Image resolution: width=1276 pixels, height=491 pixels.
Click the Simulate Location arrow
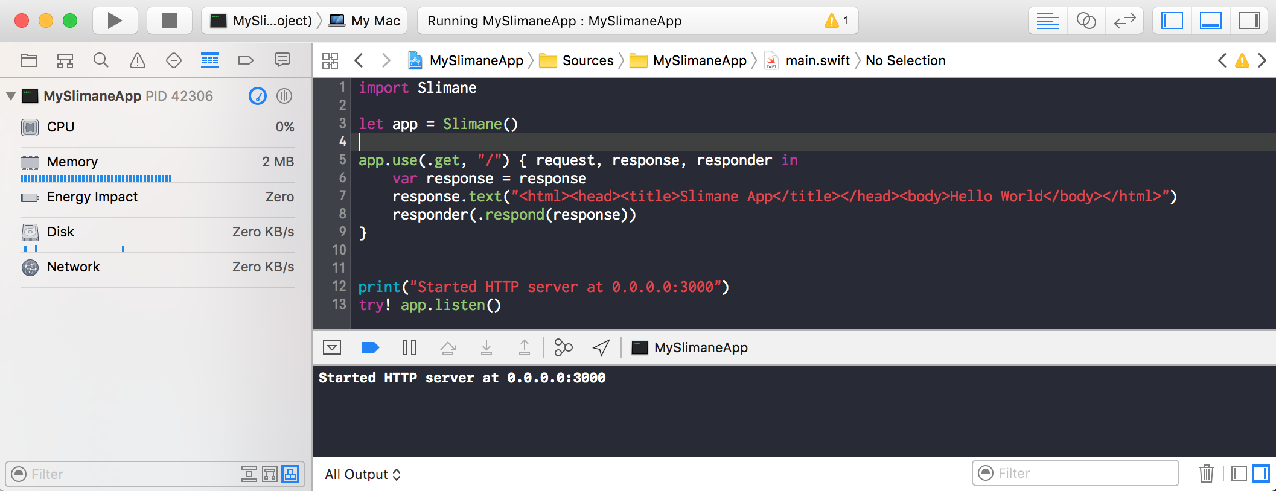(601, 347)
